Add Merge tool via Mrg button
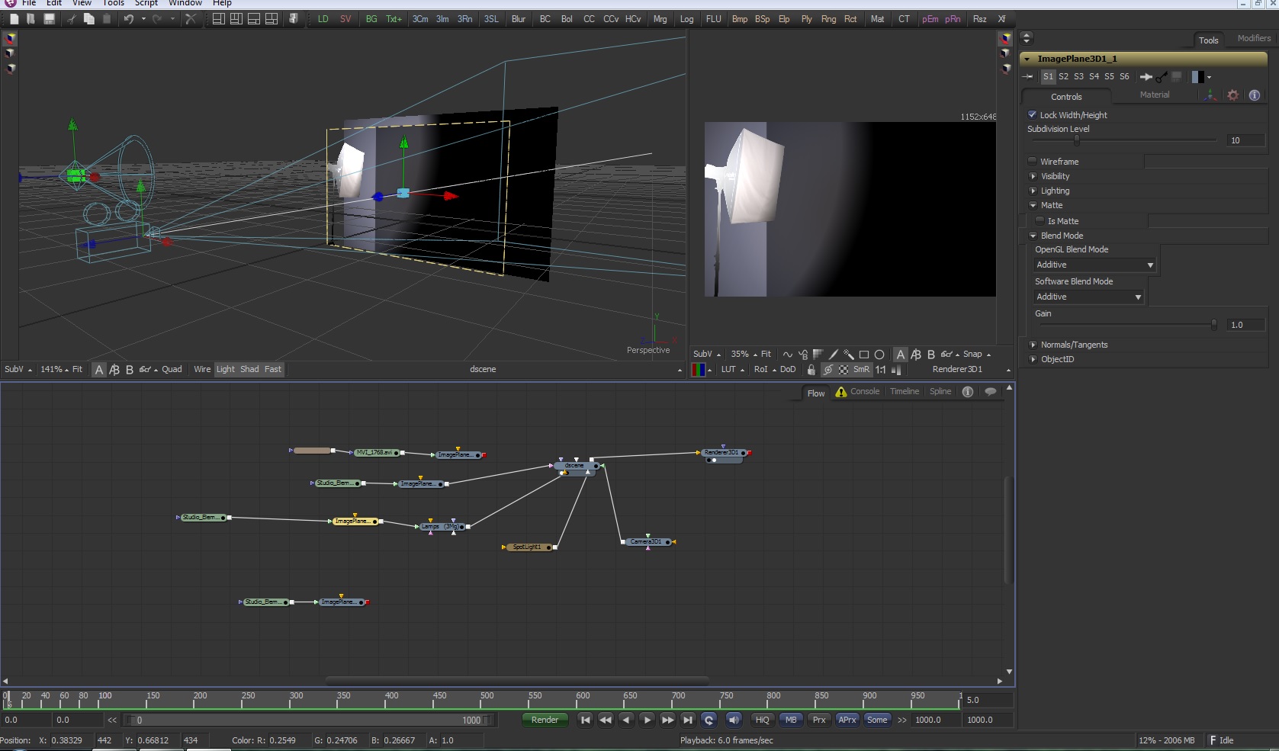Screen dimensions: 1279x751 tap(660, 19)
